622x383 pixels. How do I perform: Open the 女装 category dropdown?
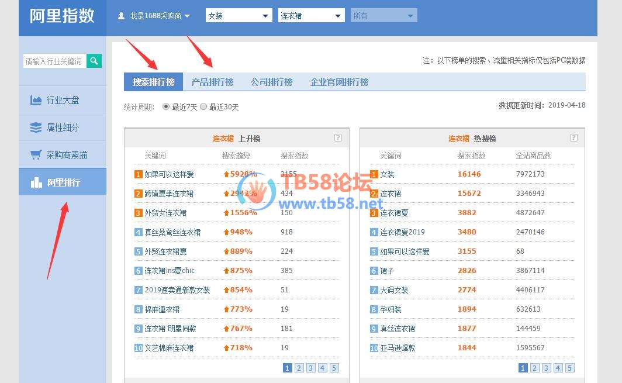click(239, 15)
